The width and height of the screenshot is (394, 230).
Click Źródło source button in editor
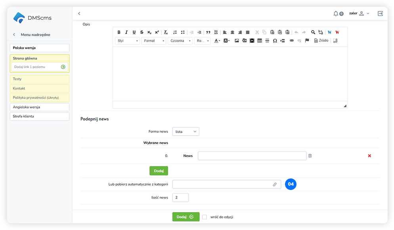(x=321, y=41)
